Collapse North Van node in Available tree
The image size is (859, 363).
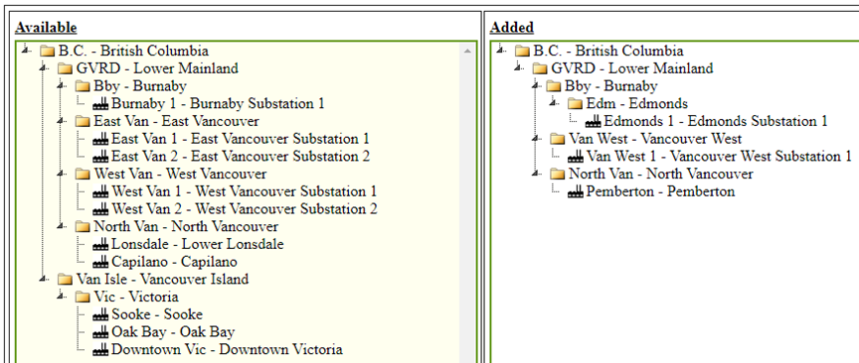pos(61,225)
